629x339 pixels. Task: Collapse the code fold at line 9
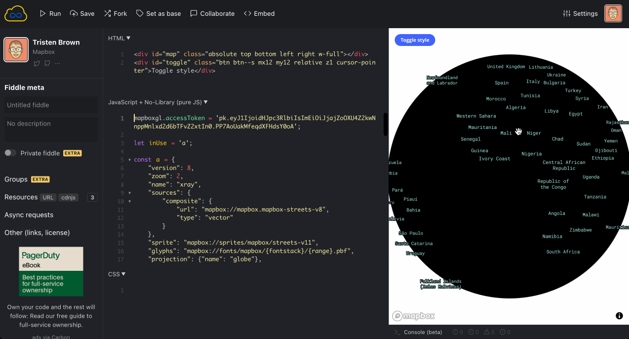click(129, 193)
